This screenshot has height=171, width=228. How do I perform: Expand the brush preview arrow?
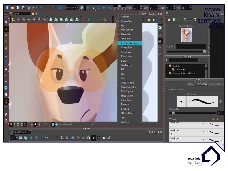221,101
